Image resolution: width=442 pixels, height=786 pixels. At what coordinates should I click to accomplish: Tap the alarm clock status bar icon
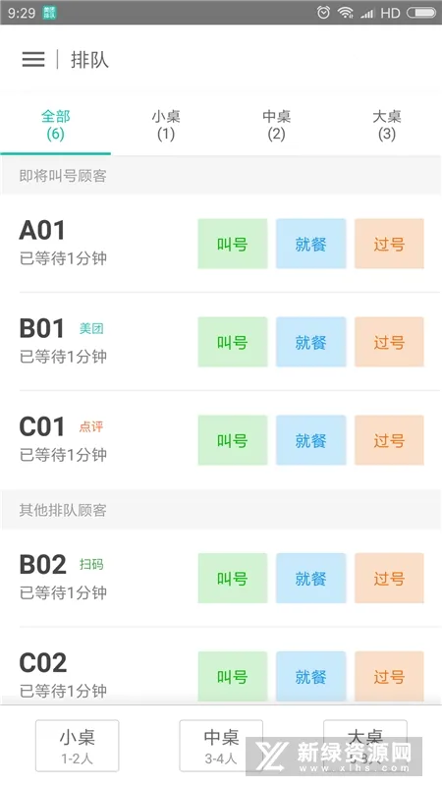pyautogui.click(x=324, y=13)
